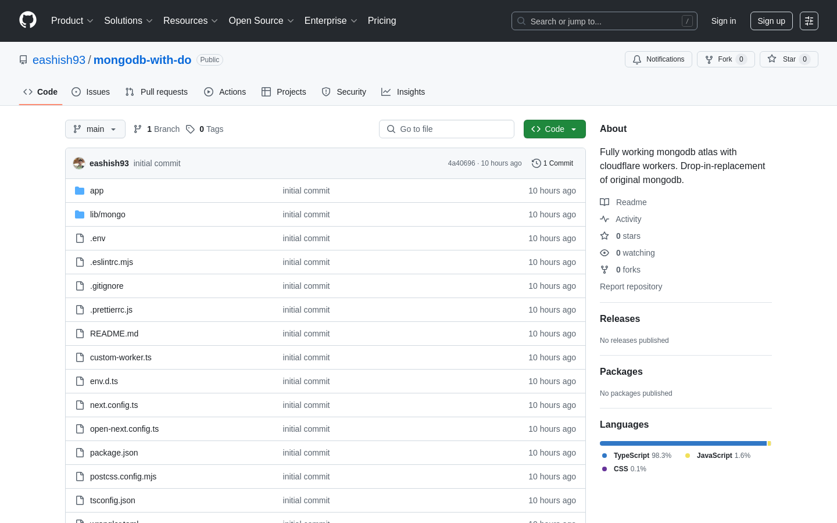Image resolution: width=837 pixels, height=523 pixels.
Task: Click the eye icon beside 0 watching
Action: [604, 253]
